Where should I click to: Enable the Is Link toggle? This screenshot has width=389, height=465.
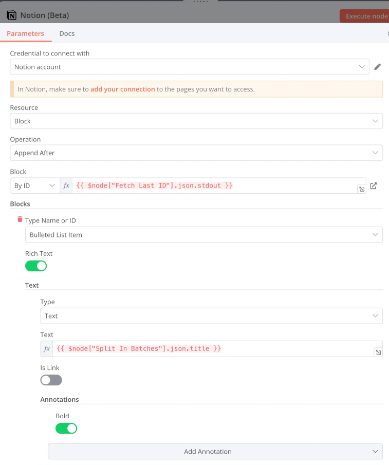pos(51,380)
